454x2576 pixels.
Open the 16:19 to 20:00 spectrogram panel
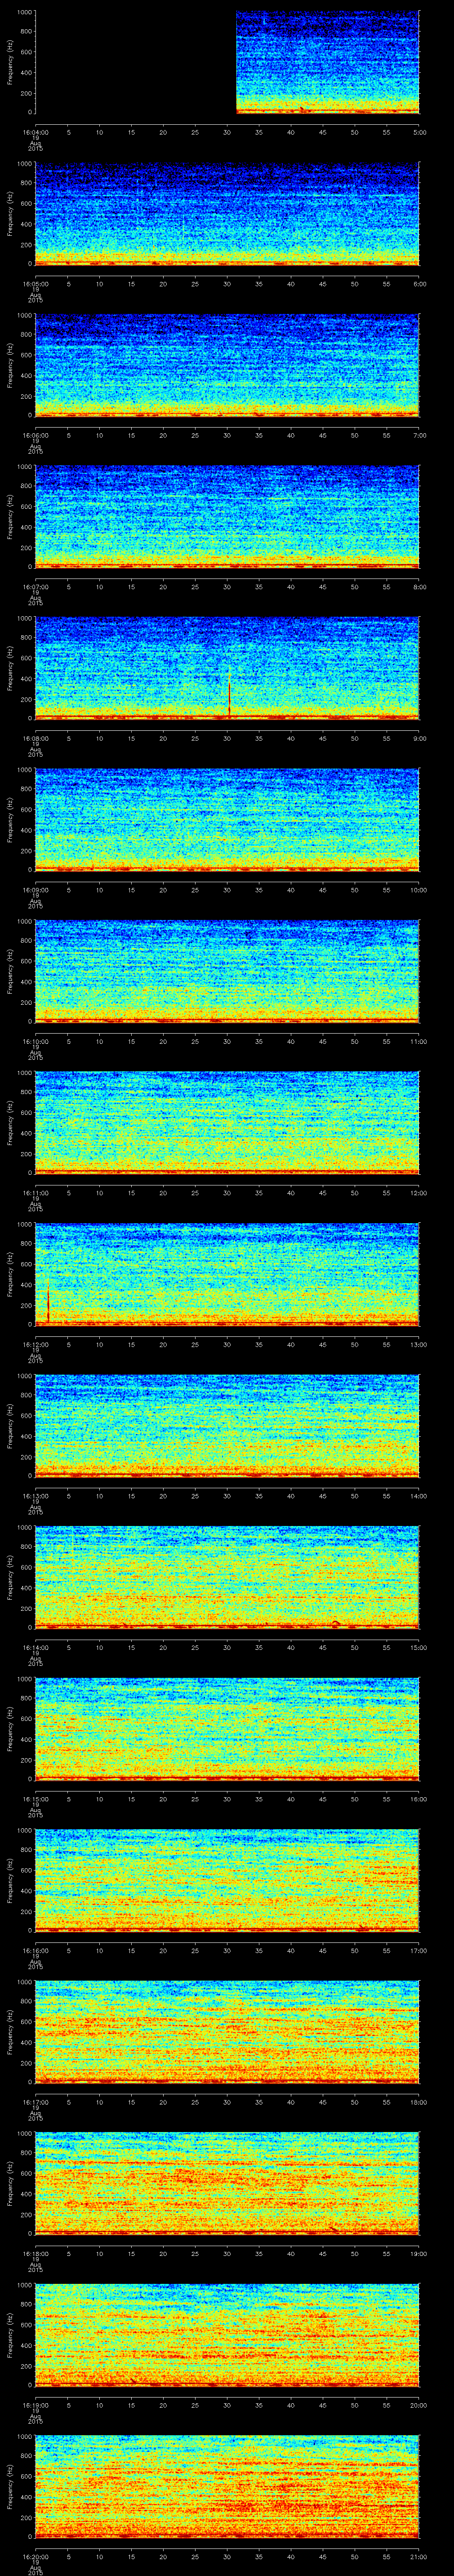click(x=227, y=2335)
